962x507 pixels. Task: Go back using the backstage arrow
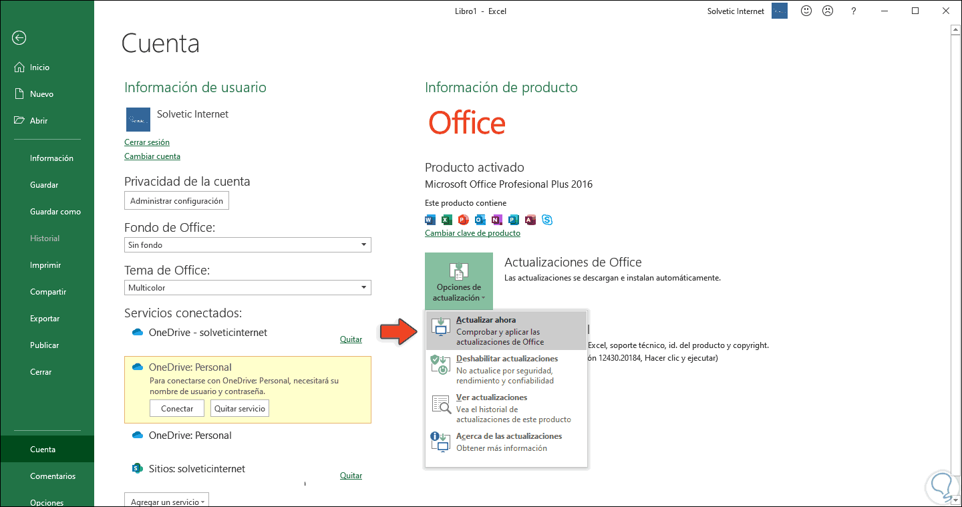19,38
